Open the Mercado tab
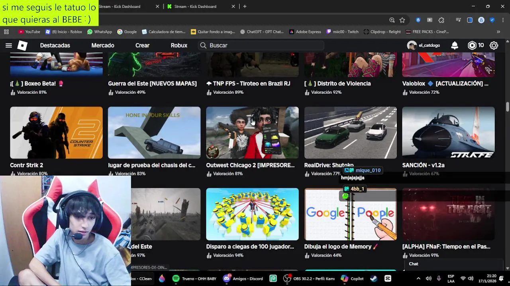This screenshot has height=286, width=510. coord(103,45)
